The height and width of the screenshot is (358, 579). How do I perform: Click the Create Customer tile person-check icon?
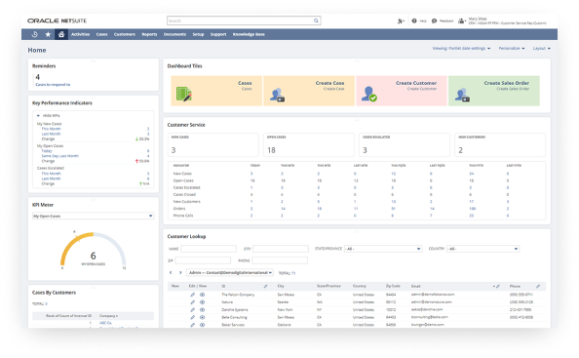(368, 94)
